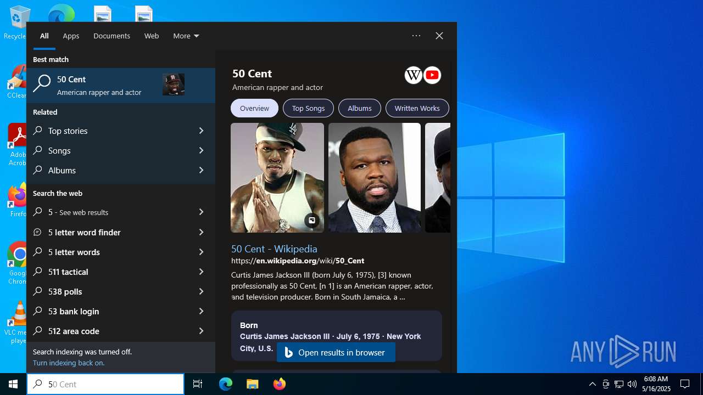Expand the '512 area code' arrow
This screenshot has width=703, height=395.
click(201, 331)
